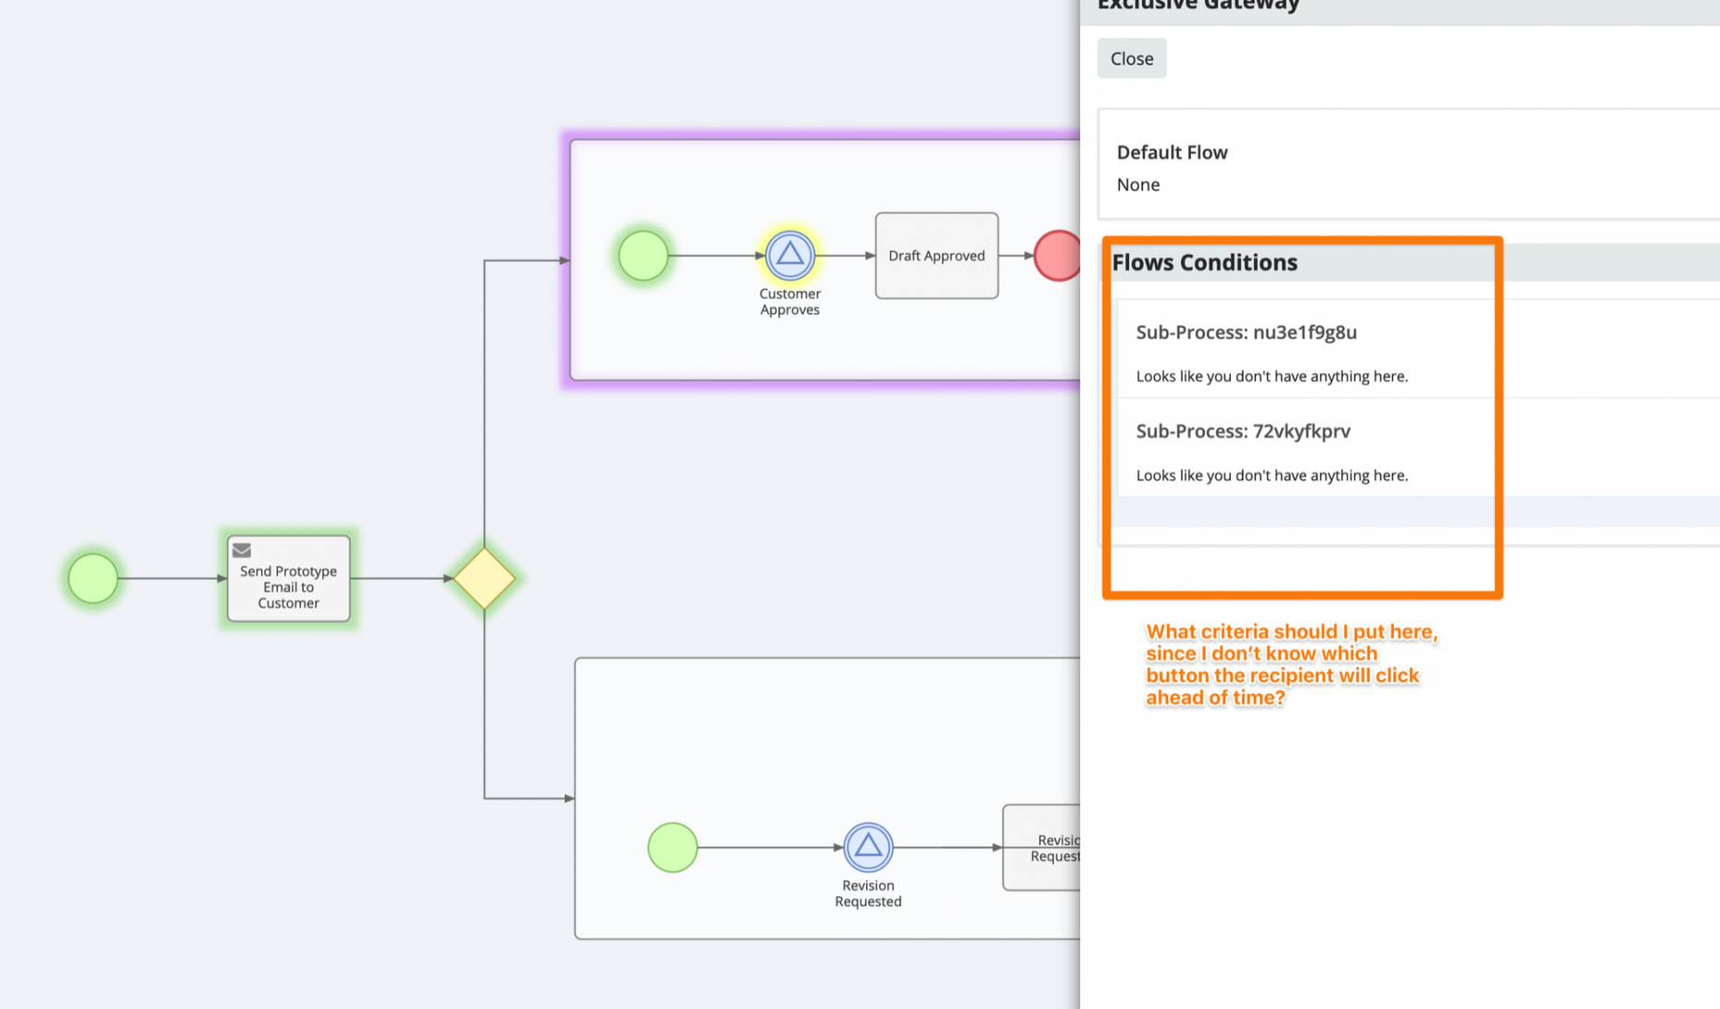Select the Customer Approves signal event
Image resolution: width=1720 pixels, height=1009 pixels.
pos(789,255)
